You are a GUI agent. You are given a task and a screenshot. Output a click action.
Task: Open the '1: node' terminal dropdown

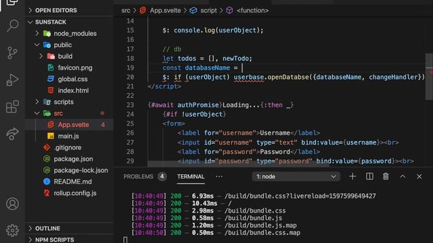[296, 176]
